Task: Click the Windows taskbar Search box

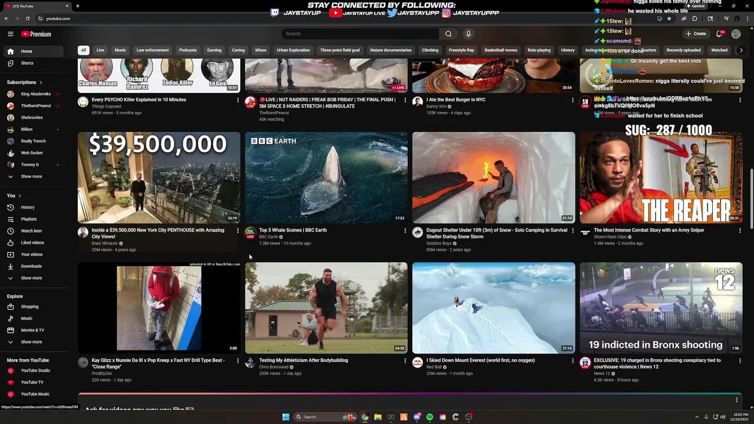Action: pyautogui.click(x=325, y=417)
